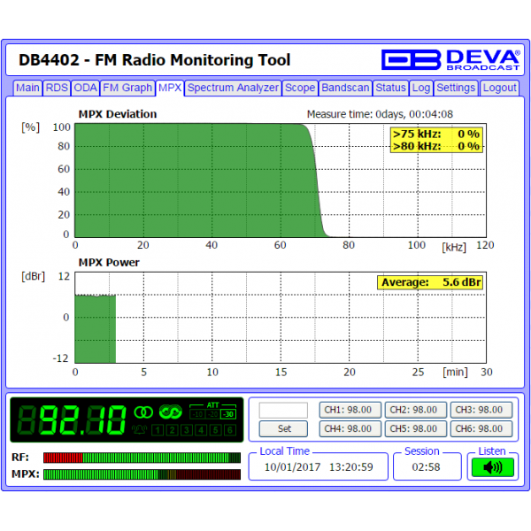
Task: Click the frequency input field above Set
Action: pos(283,410)
